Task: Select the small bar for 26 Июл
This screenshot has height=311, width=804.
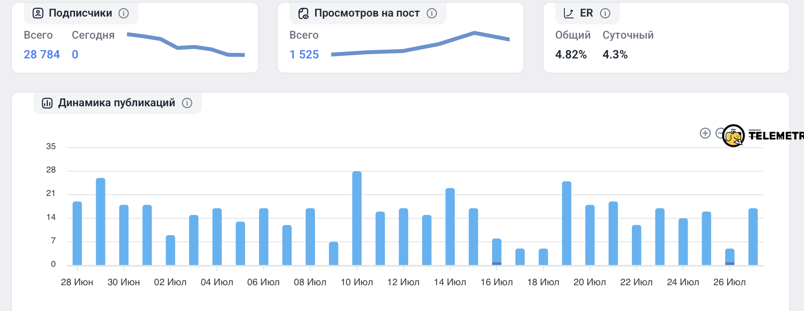Action: pyautogui.click(x=730, y=257)
